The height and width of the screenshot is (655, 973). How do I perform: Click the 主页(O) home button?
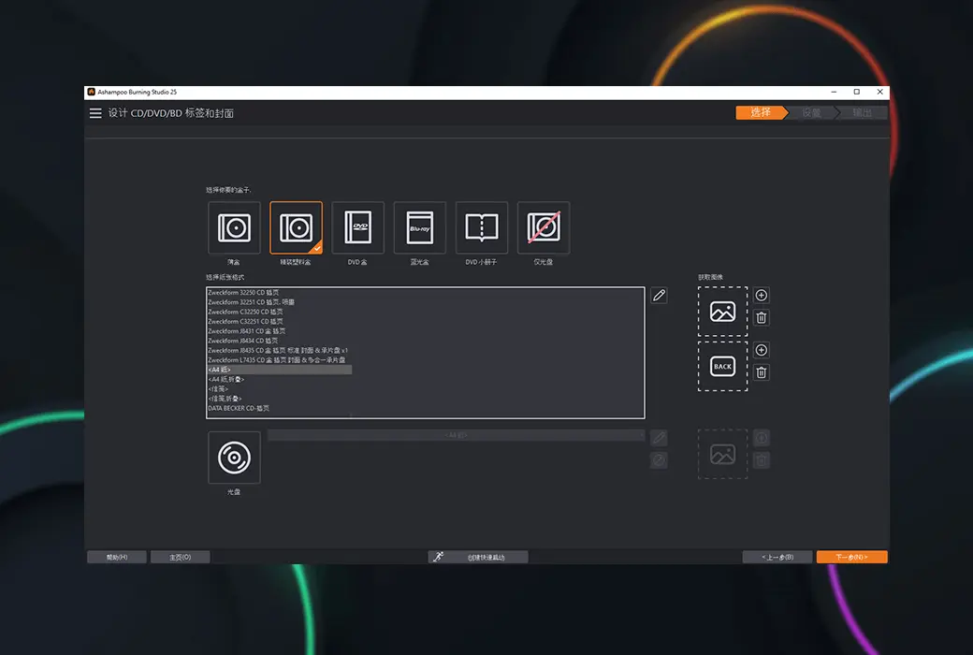180,557
